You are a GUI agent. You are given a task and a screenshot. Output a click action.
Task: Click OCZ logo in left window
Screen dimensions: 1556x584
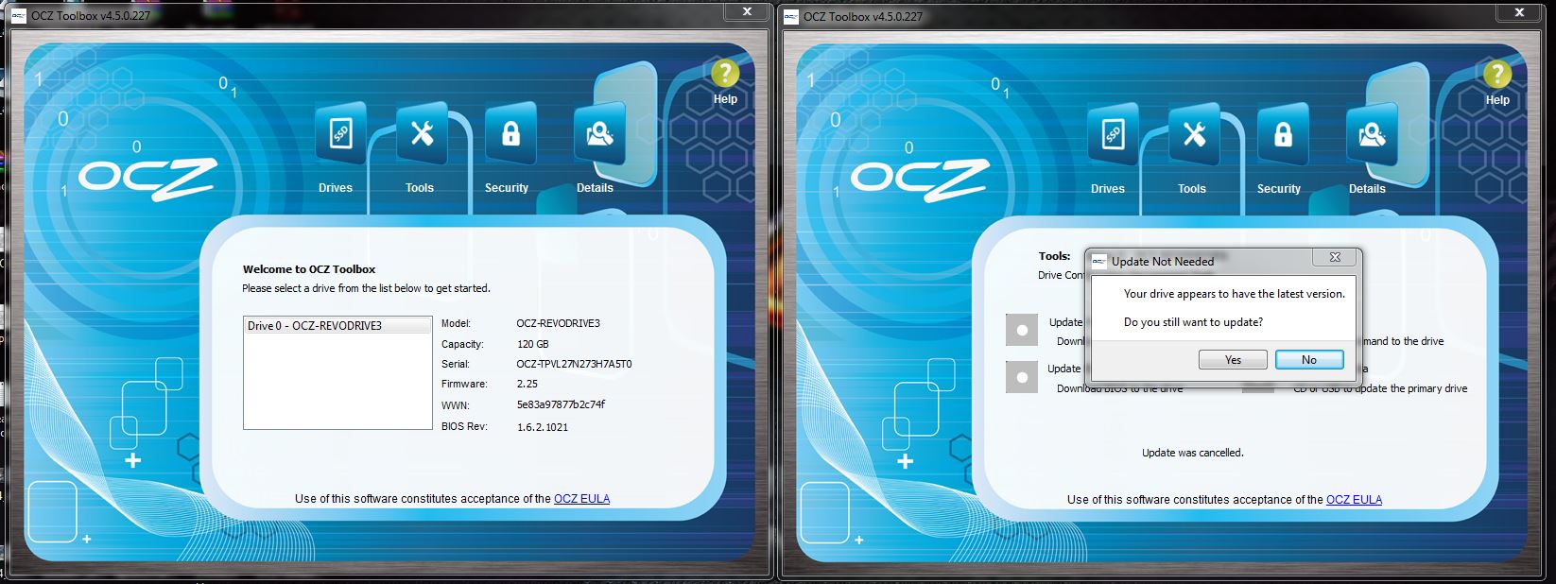[x=147, y=179]
